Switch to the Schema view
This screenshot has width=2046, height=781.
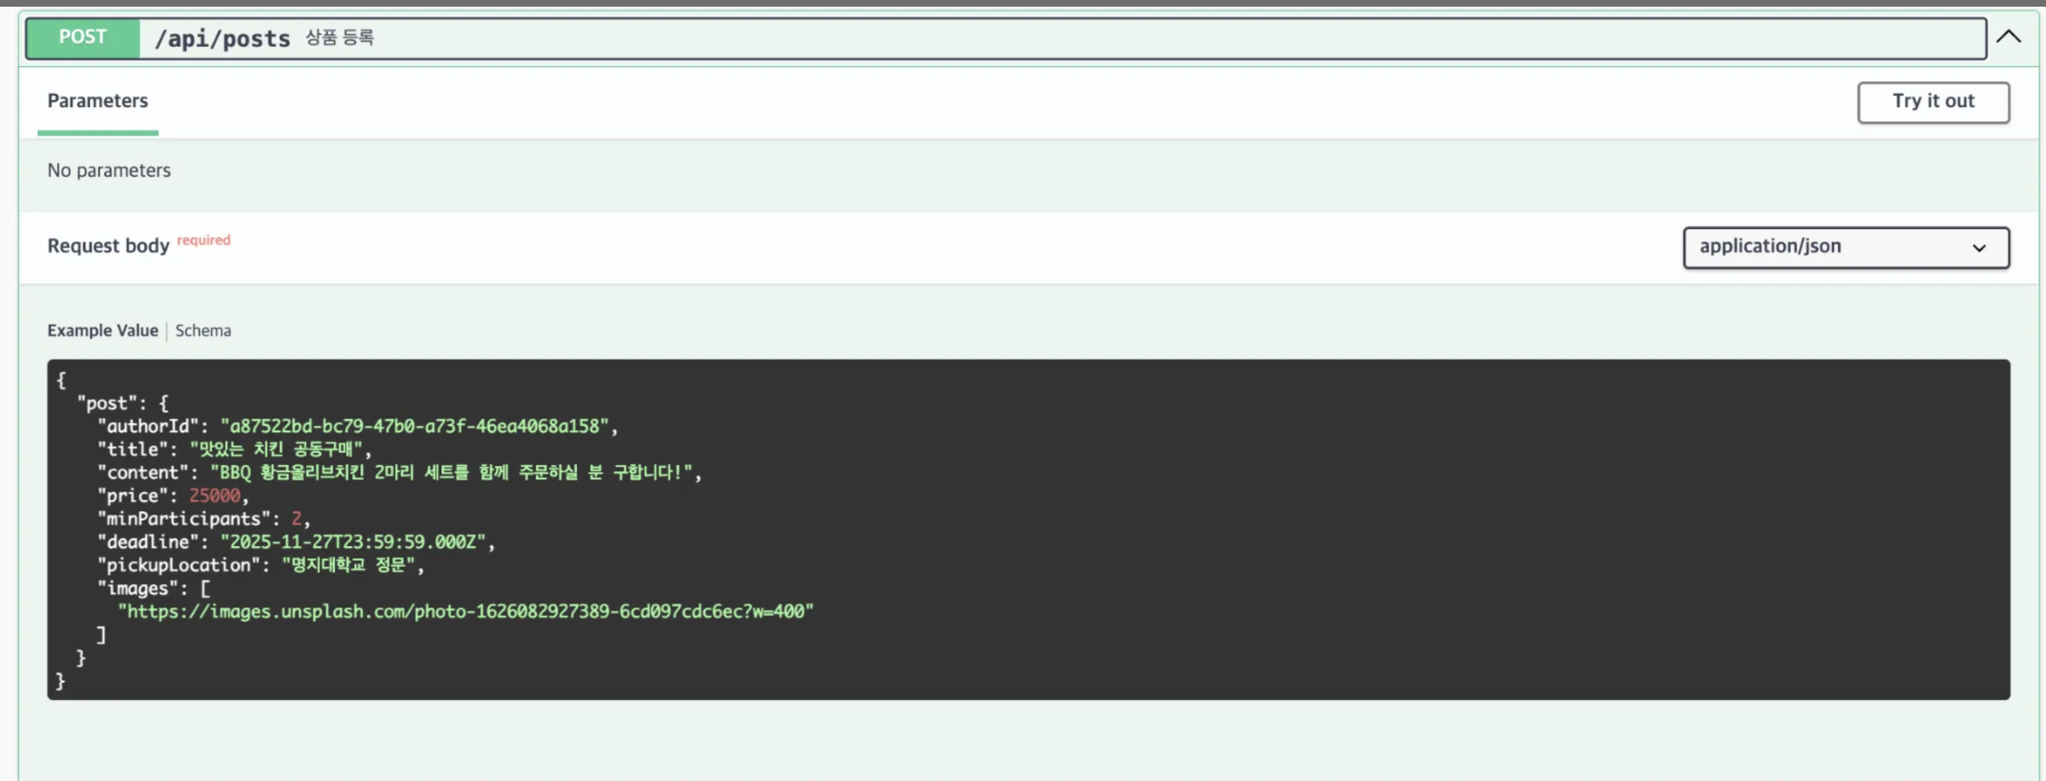[x=202, y=330]
